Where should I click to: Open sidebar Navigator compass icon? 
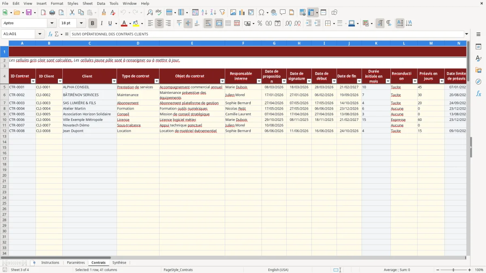pos(478,82)
